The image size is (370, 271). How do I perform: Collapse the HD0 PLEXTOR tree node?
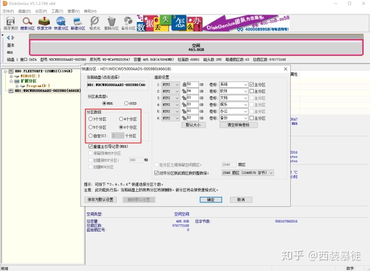pos(5,71)
